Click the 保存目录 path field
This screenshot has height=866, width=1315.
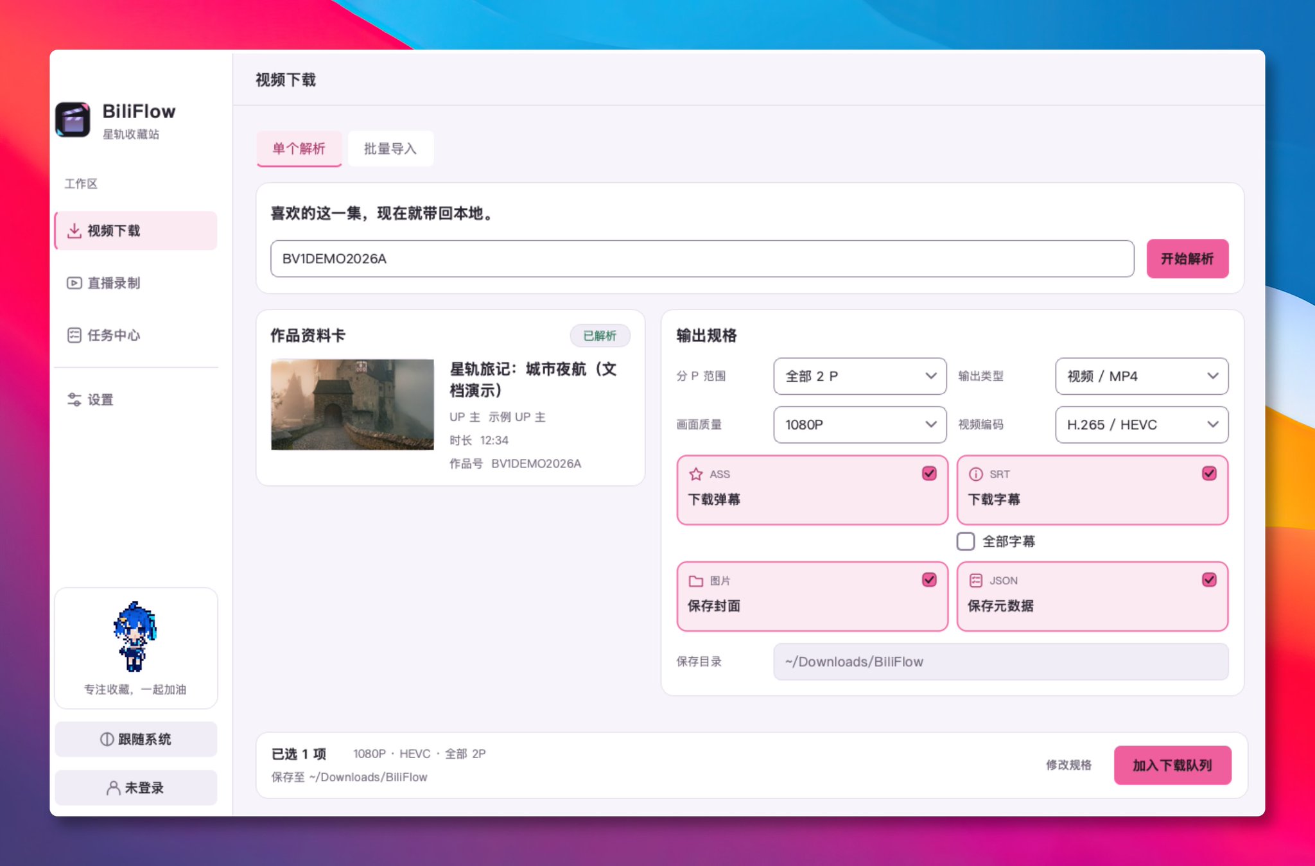[x=1000, y=662]
